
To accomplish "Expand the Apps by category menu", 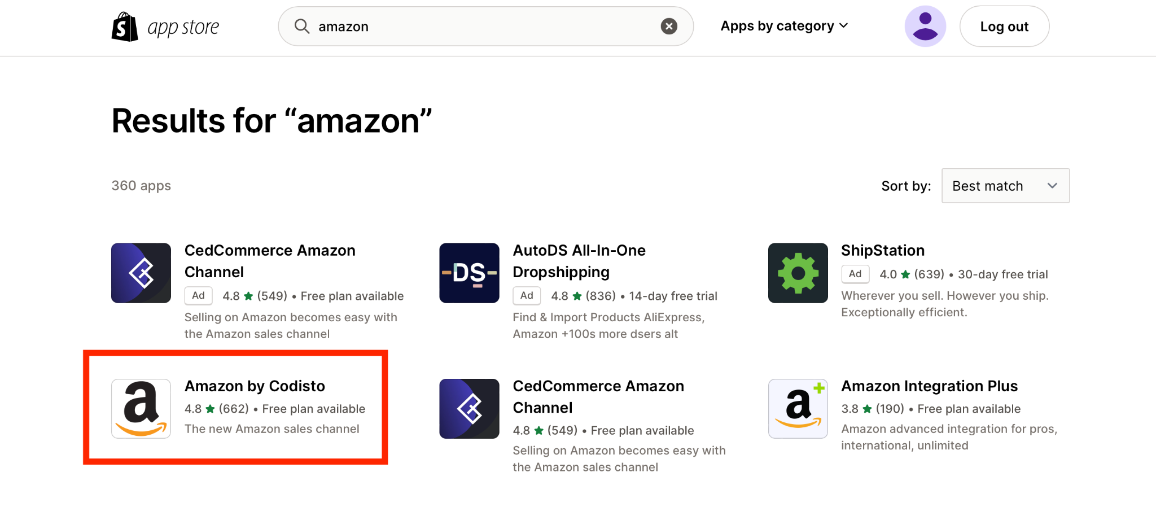I will [x=784, y=26].
